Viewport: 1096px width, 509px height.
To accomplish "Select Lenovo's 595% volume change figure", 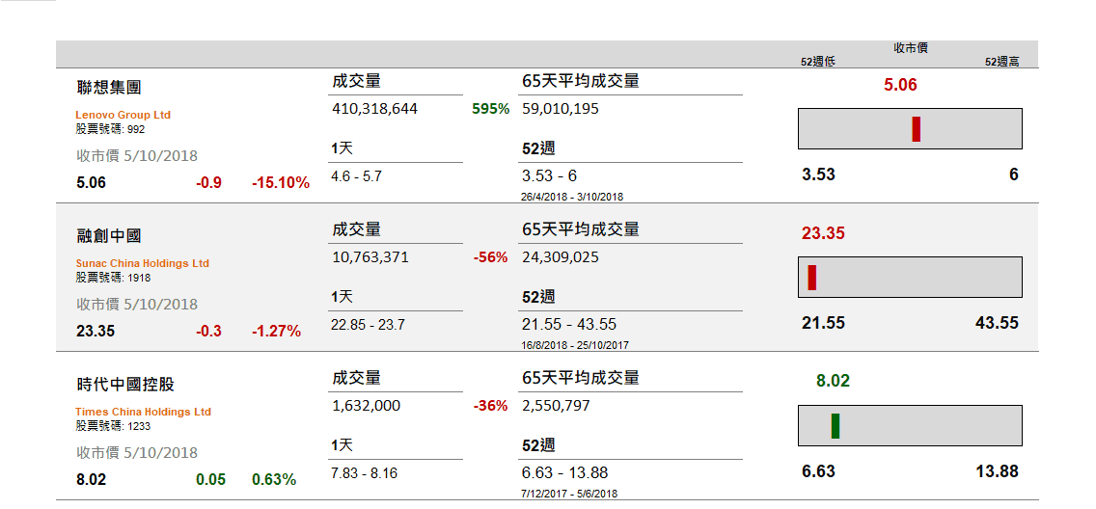I will [x=490, y=109].
